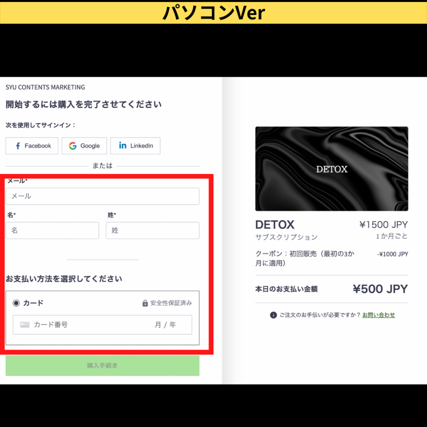Click the -¥1000 JPY coupon discount
The image size is (427, 427).
tap(392, 254)
